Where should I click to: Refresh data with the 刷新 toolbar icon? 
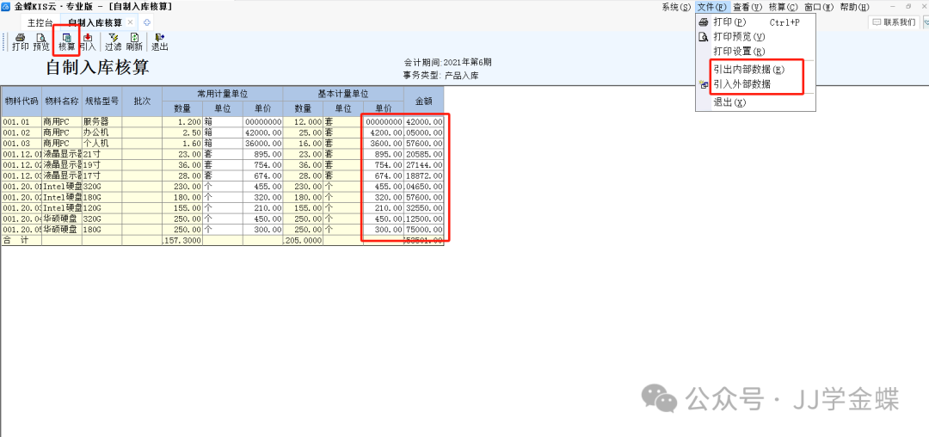coord(135,41)
